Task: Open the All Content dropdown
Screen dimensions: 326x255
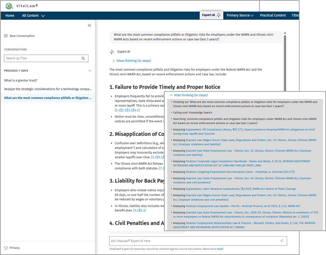Action: [33, 16]
